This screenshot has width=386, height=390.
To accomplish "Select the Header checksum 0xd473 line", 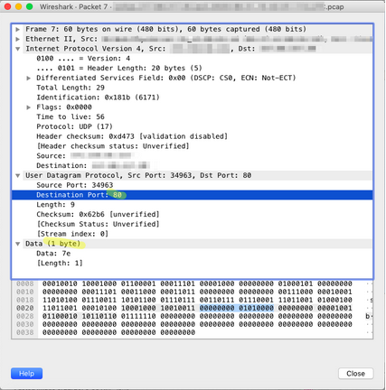I will (x=132, y=136).
